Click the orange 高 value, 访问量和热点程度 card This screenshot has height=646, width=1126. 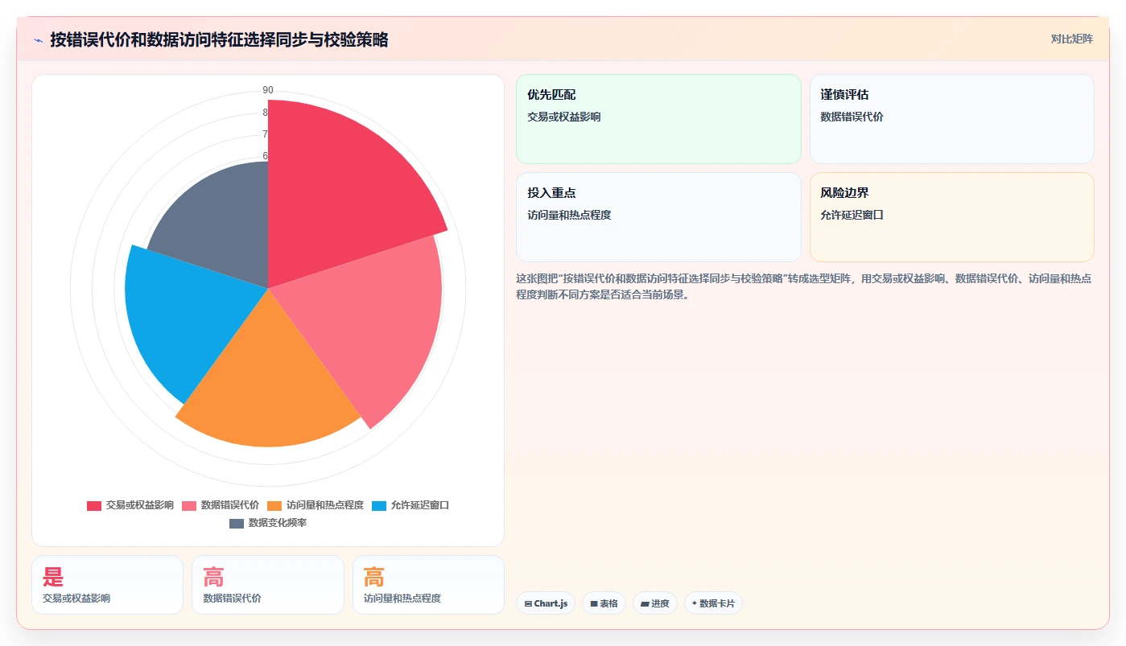[374, 577]
